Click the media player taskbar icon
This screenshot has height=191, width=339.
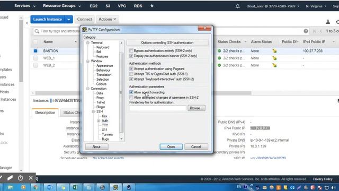click(23, 187)
